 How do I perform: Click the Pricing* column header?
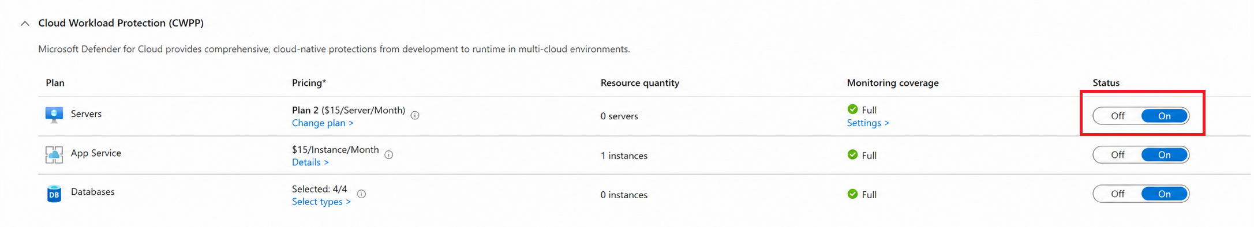[309, 82]
